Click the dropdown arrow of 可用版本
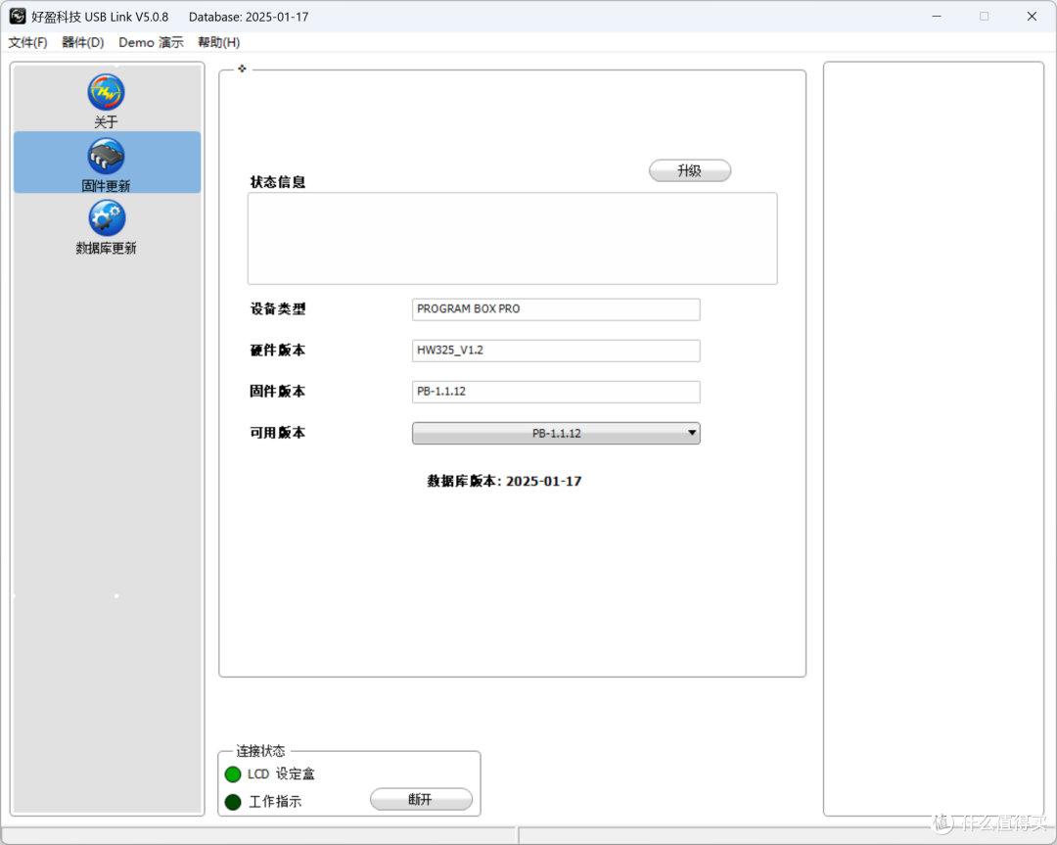Image resolution: width=1057 pixels, height=845 pixels. [x=692, y=433]
